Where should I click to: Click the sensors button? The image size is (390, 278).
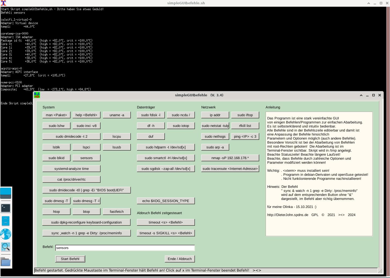point(87,158)
